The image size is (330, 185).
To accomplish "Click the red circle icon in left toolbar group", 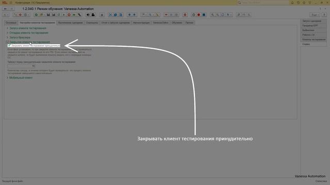I will coord(69,15).
